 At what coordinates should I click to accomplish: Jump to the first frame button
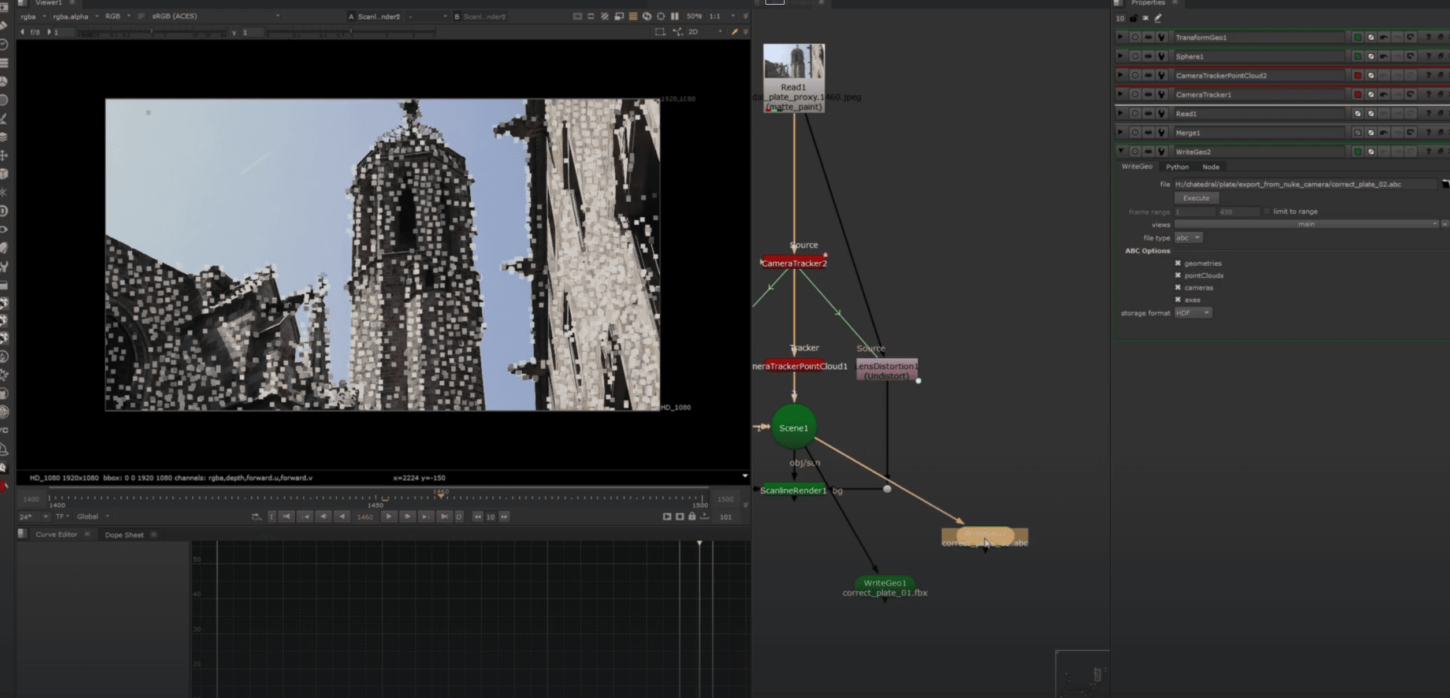coord(287,517)
